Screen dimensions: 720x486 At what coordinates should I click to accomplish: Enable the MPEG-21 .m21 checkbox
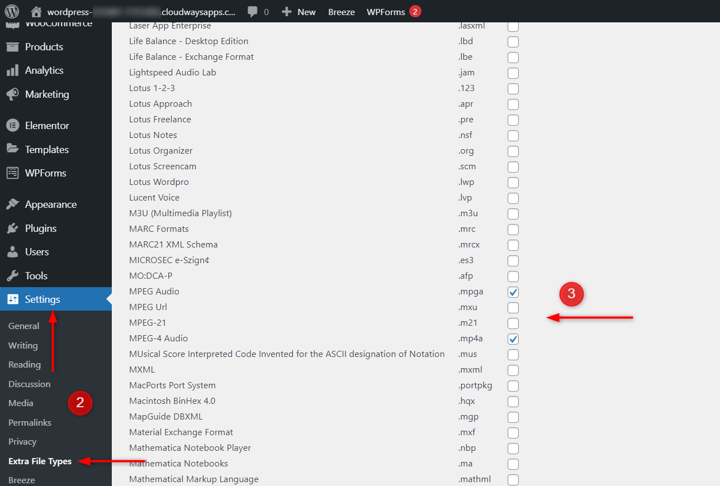click(x=513, y=323)
